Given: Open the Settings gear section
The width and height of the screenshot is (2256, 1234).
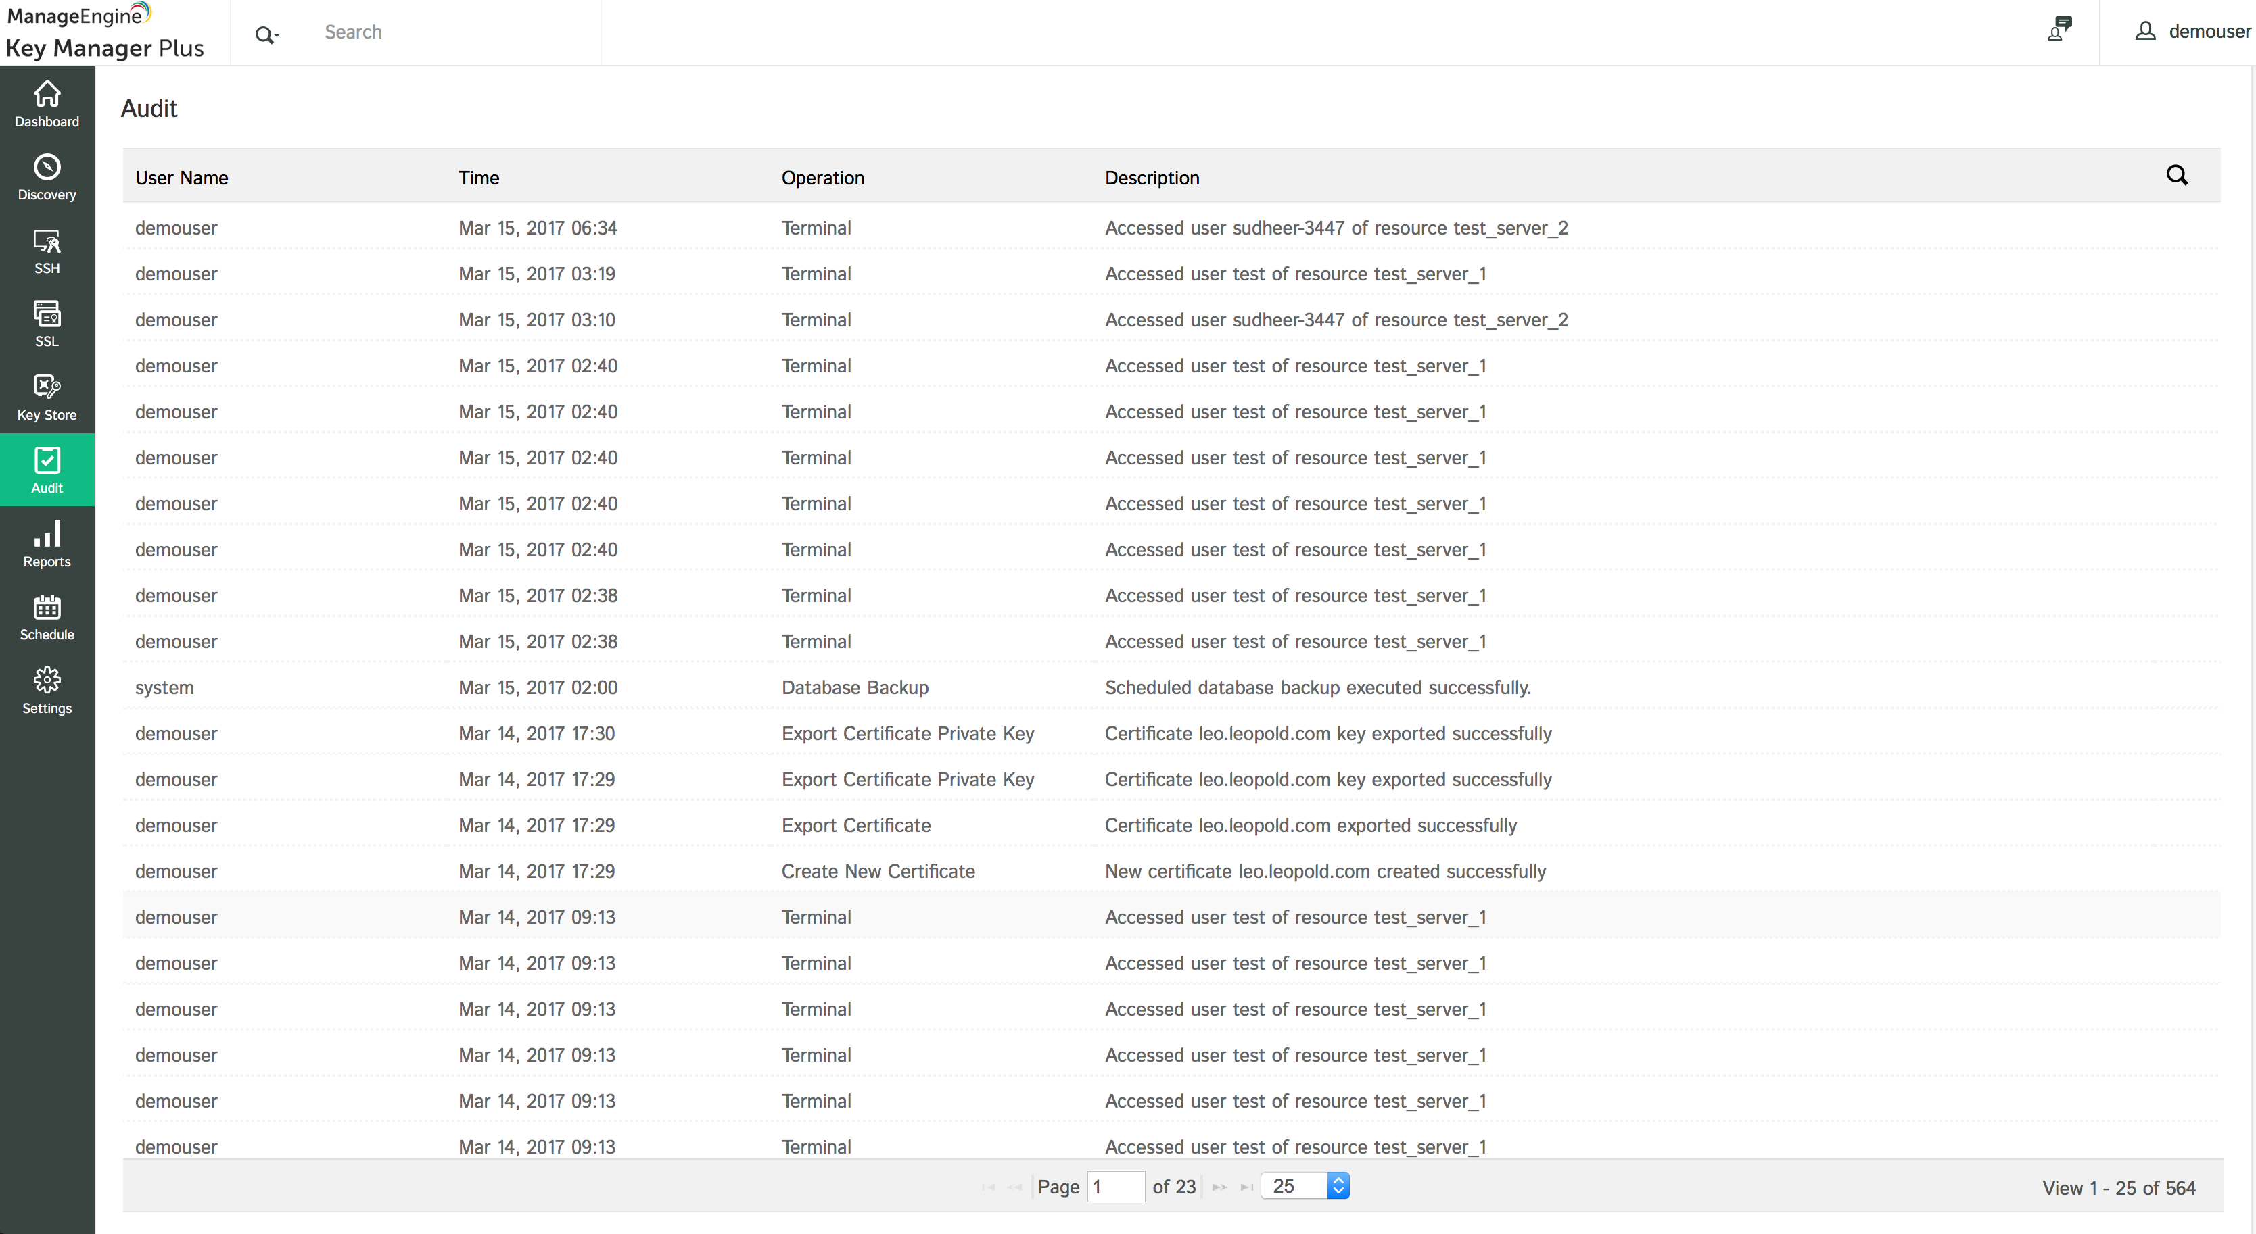Looking at the screenshot, I should click(47, 691).
